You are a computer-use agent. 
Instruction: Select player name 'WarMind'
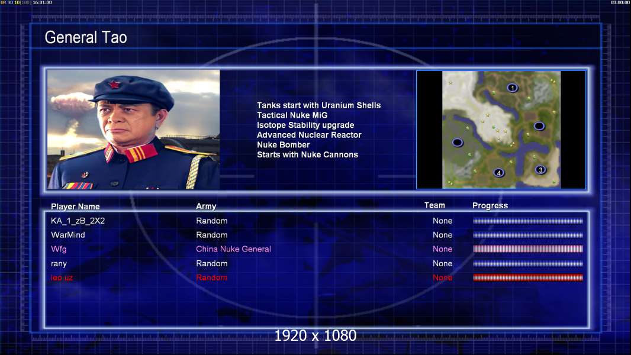67,235
